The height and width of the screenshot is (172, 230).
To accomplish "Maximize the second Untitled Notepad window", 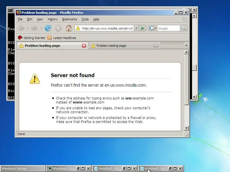I will 175,169.
